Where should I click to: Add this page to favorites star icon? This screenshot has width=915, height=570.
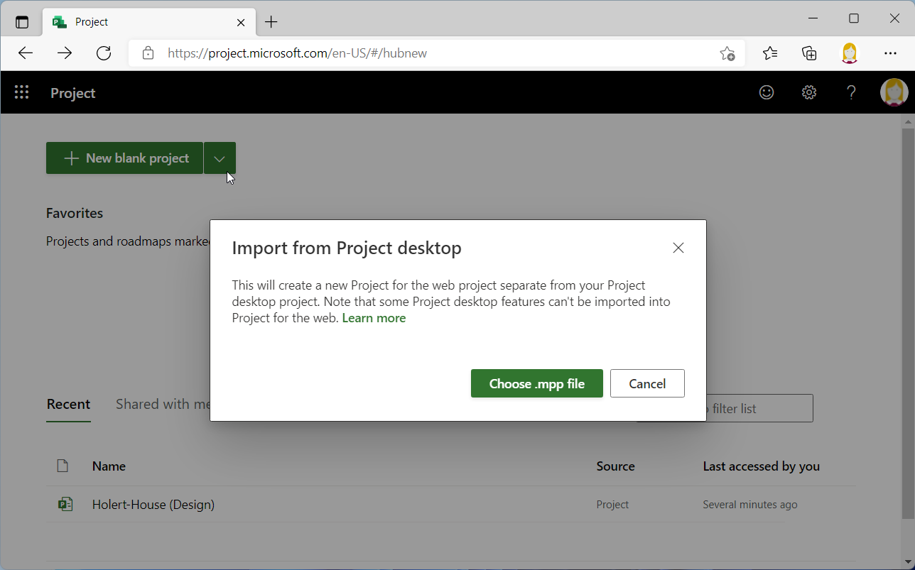coord(727,53)
